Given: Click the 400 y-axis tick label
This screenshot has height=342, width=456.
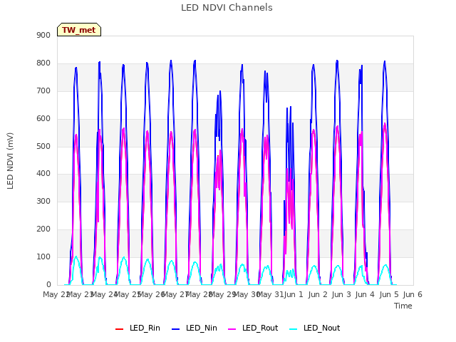Looking at the screenshot, I should 43,174.
